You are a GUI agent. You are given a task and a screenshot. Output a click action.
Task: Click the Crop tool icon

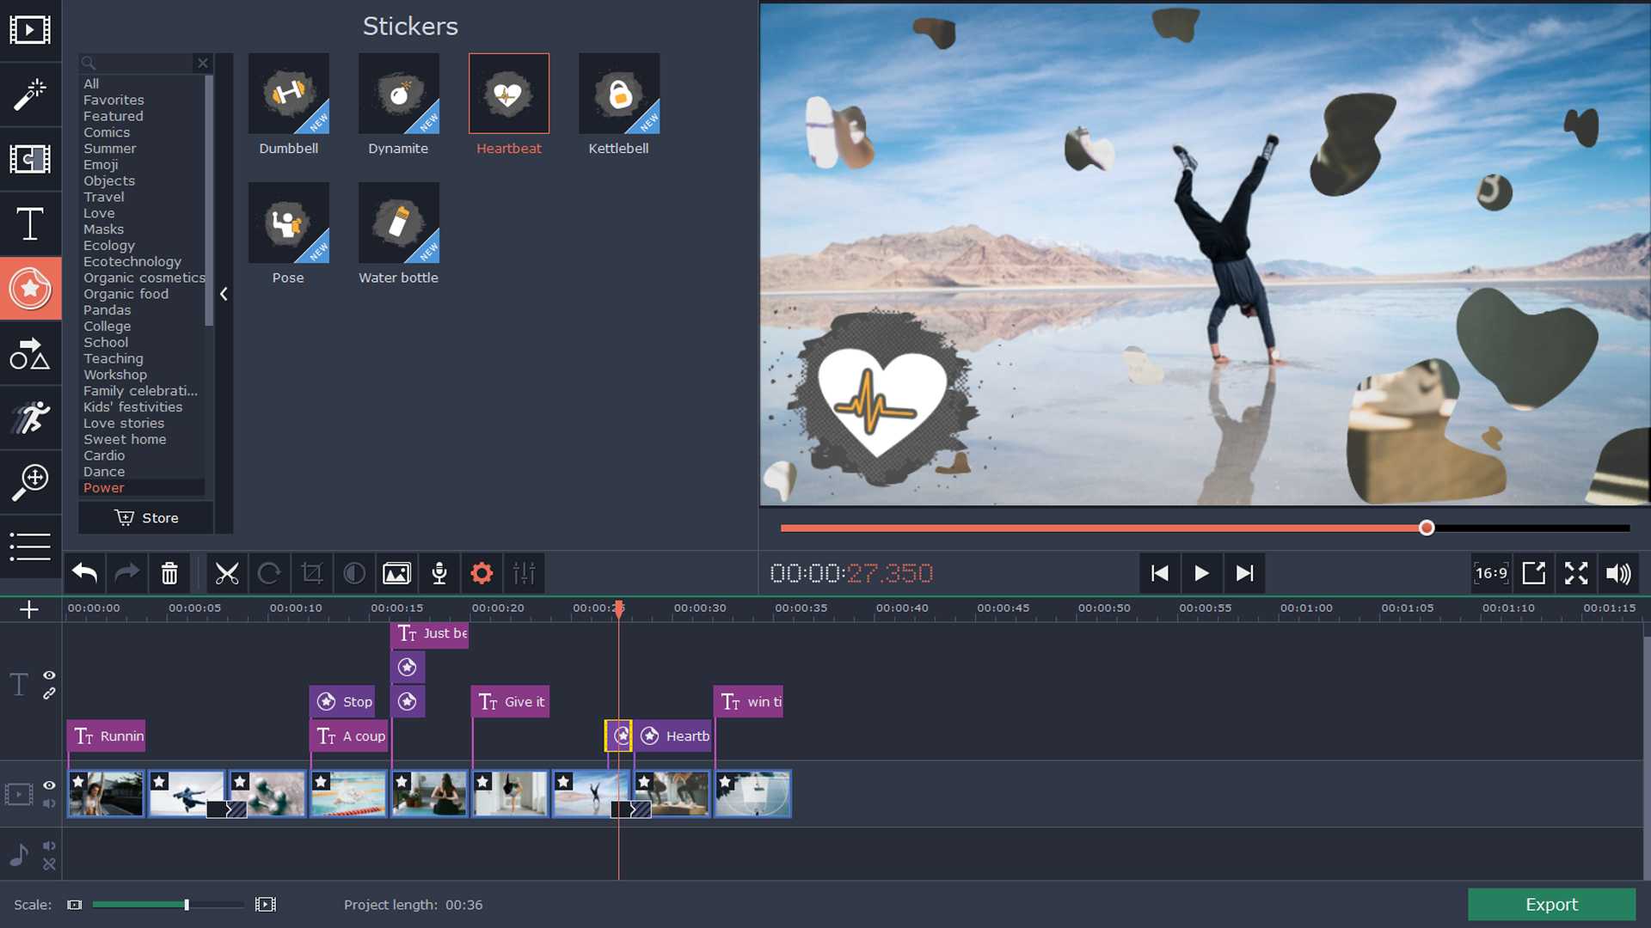(312, 572)
